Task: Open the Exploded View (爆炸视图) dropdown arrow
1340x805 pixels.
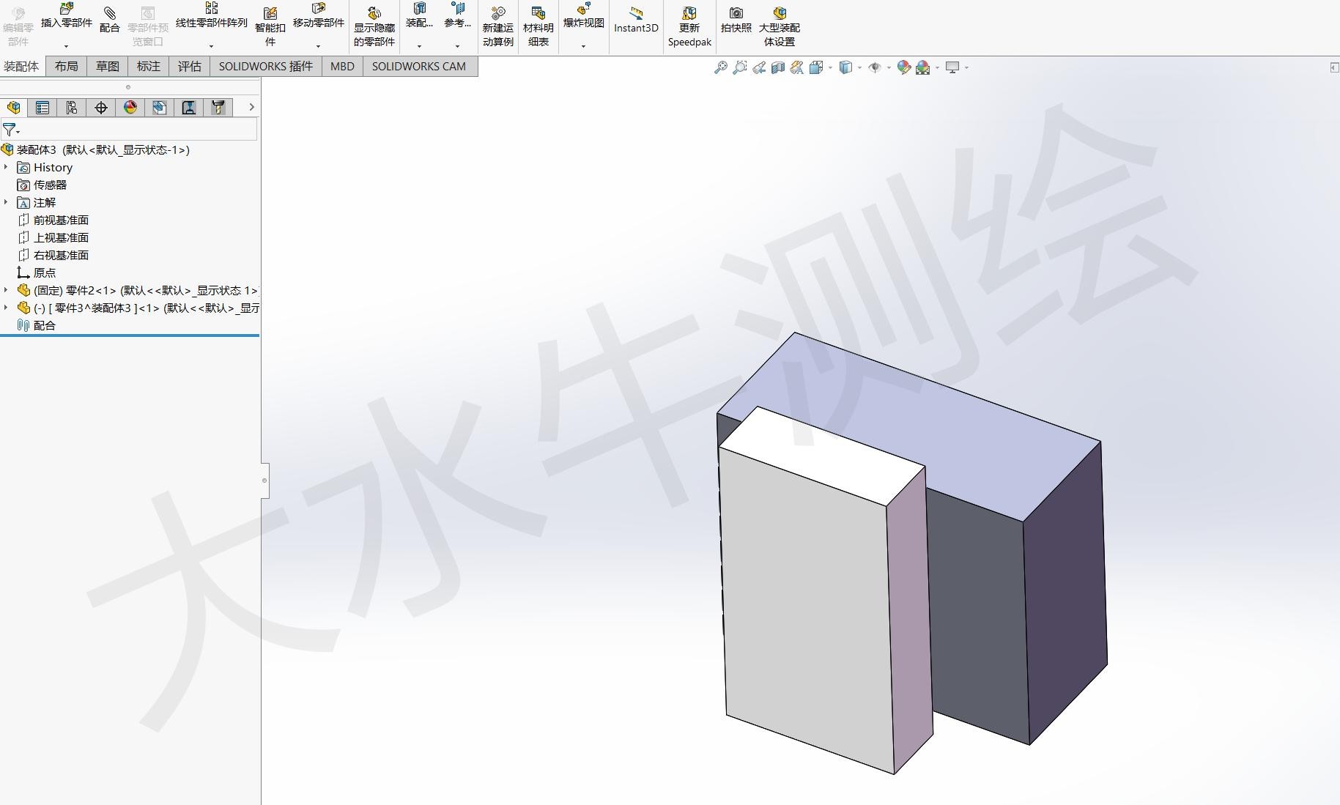Action: click(x=583, y=46)
